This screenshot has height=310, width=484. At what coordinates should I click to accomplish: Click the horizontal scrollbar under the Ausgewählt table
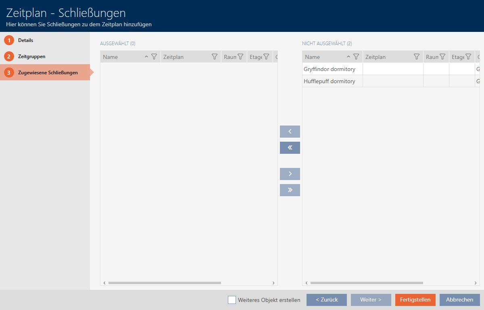165,283
